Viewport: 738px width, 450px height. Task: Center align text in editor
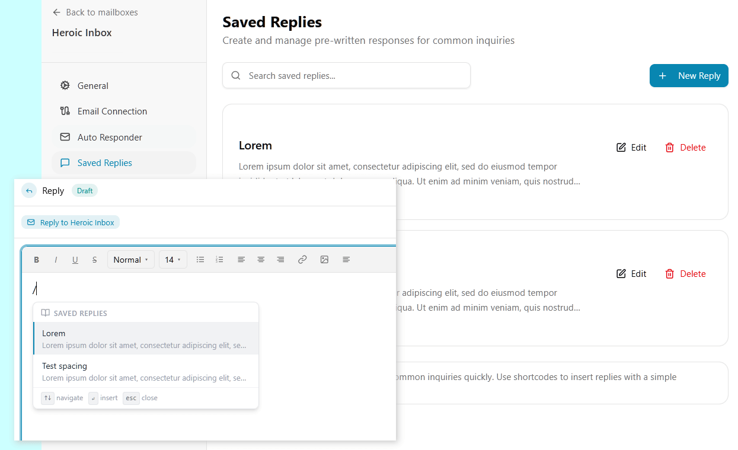pos(261,260)
